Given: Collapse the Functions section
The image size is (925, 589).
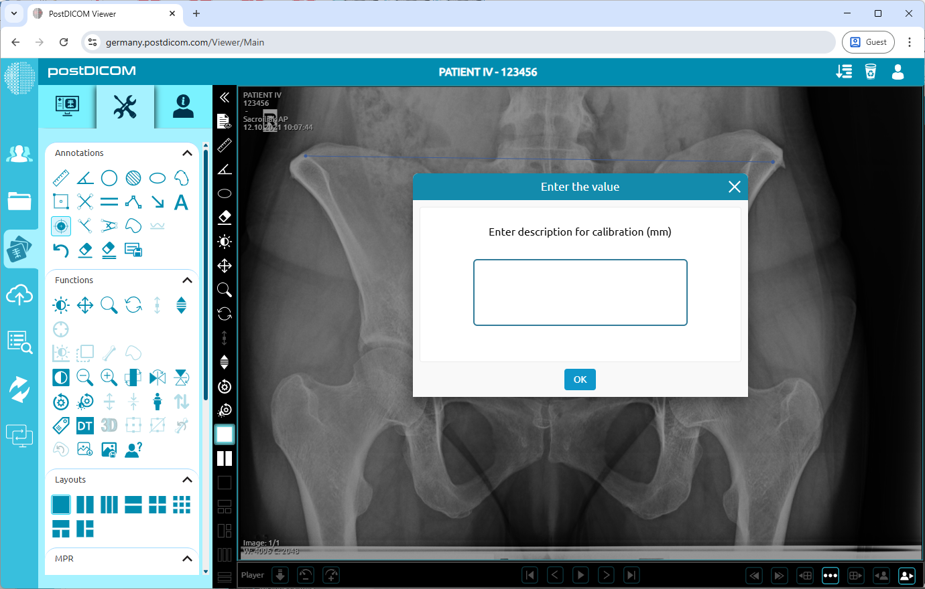Looking at the screenshot, I should 188,280.
